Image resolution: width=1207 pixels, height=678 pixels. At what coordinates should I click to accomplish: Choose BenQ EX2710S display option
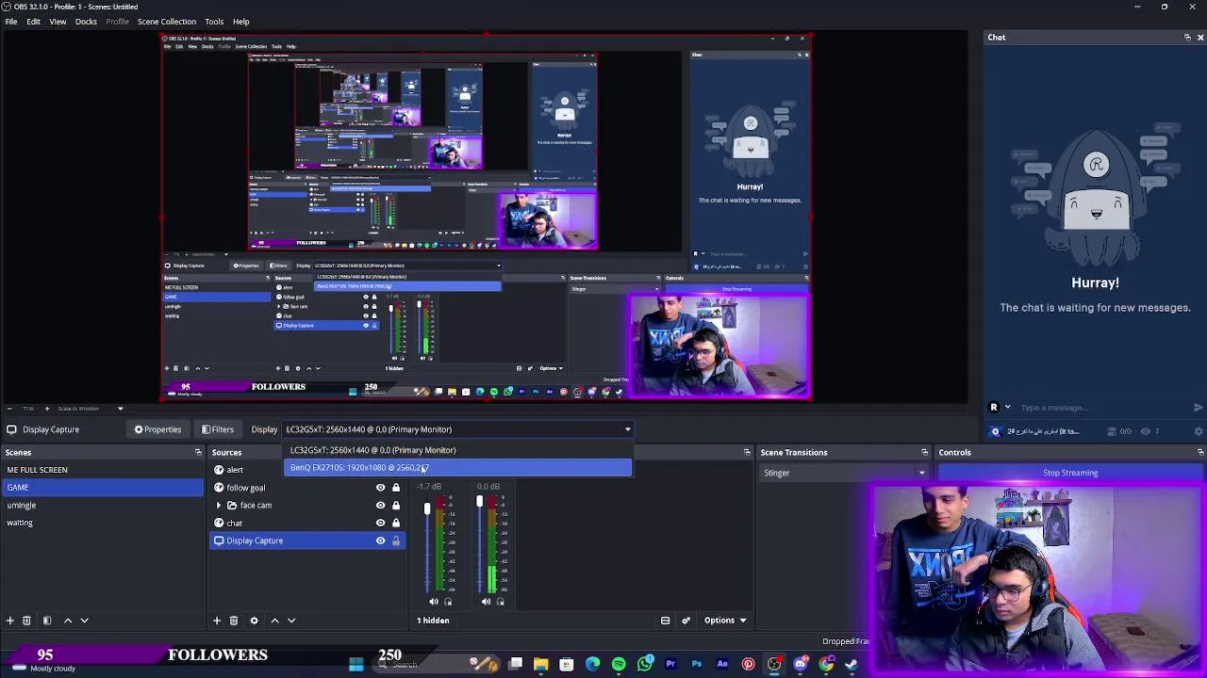[x=458, y=467]
